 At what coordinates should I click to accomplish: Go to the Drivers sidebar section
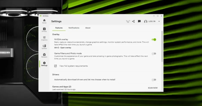pyautogui.click(x=44, y=30)
